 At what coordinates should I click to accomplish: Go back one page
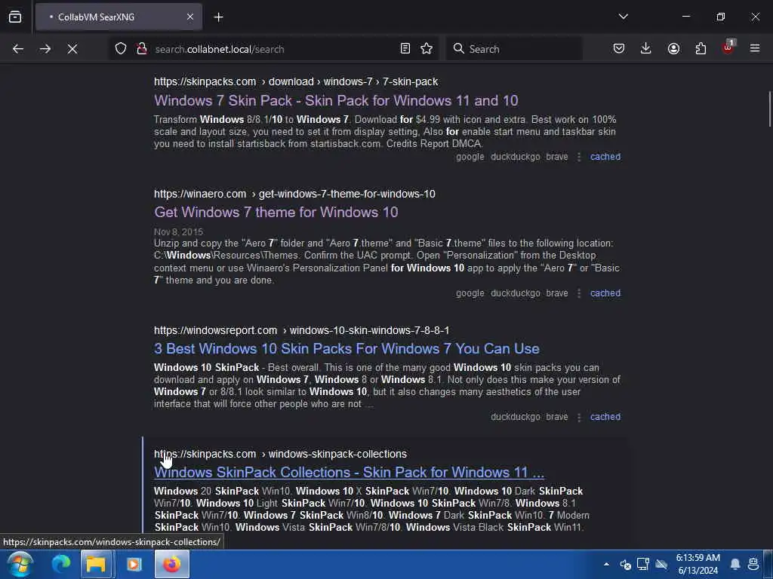(18, 49)
